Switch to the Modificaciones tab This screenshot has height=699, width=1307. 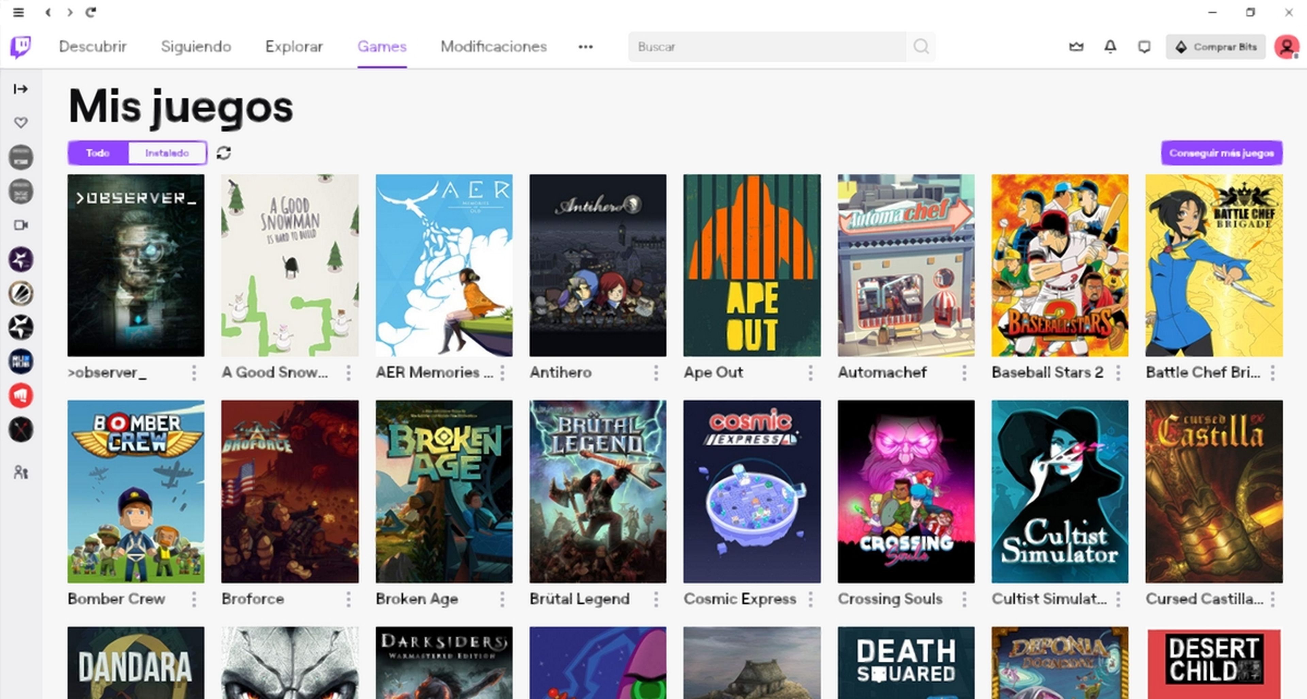click(494, 47)
